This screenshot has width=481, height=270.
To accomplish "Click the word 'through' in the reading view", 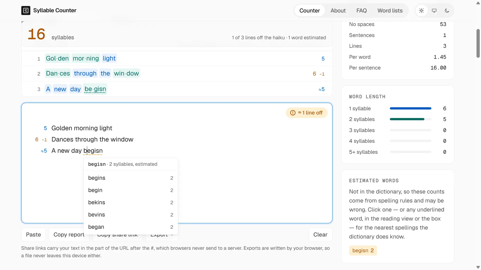I will (85, 73).
